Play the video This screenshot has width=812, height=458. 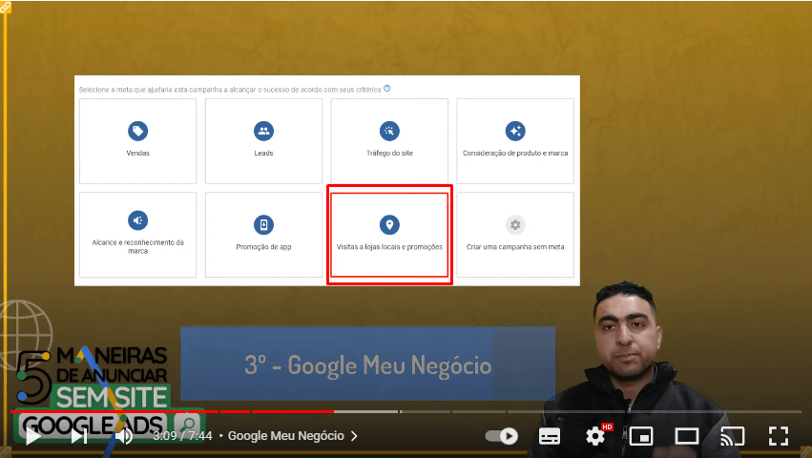33,436
